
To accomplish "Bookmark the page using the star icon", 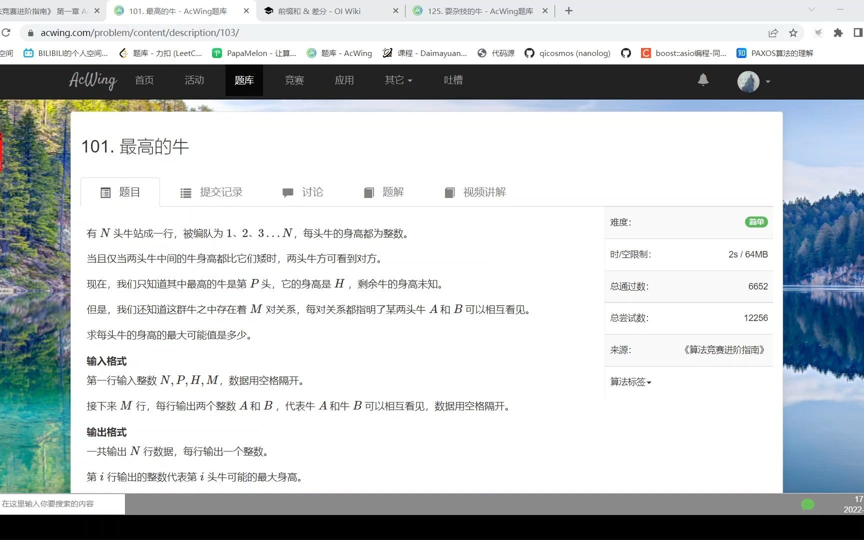I will click(x=792, y=32).
